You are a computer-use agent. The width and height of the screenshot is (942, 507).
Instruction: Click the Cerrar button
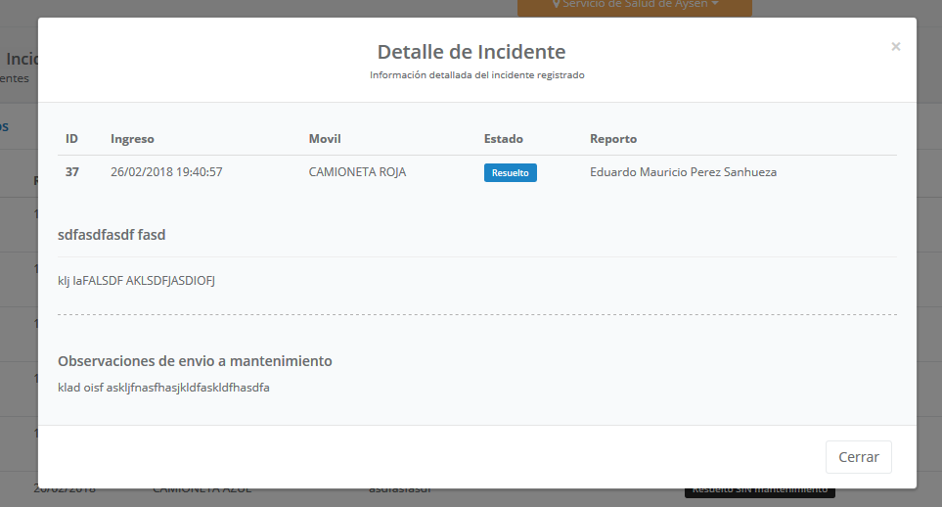858,457
